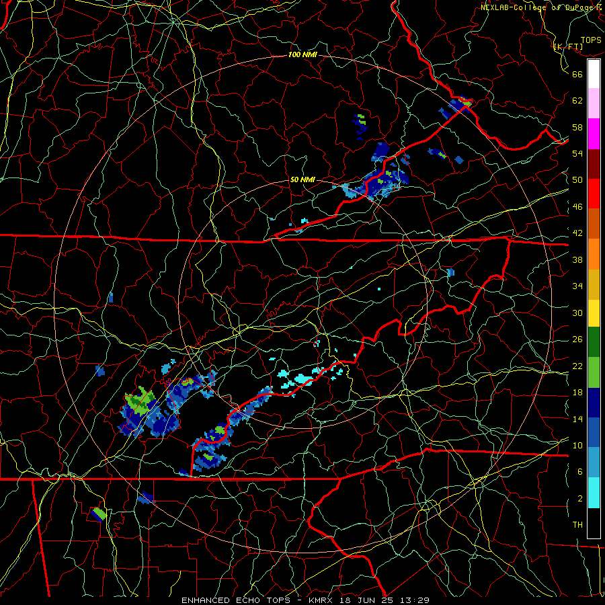605x605 pixels.
Task: Click the dark red (maroon) legend swatch
Action: click(594, 163)
